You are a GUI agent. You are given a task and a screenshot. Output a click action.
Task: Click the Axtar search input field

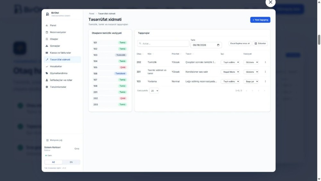coord(163,43)
